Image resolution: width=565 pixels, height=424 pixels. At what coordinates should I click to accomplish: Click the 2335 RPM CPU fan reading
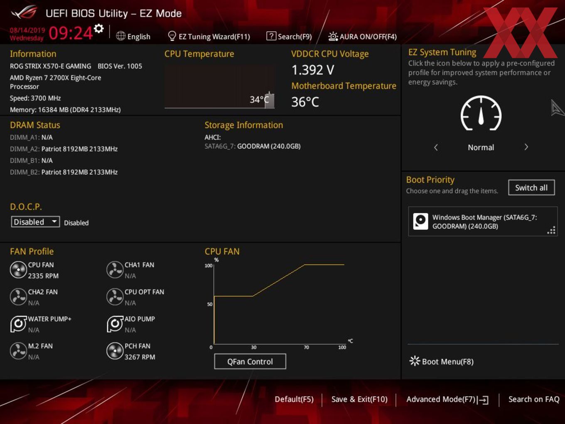coord(43,276)
